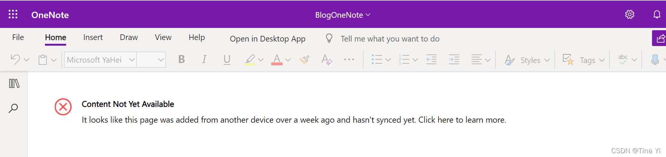Switch to the Draw tab
The height and width of the screenshot is (157, 666).
click(129, 37)
